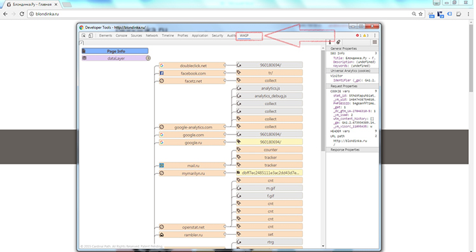476x252 pixels.
Task: Click the facebook.com node icon
Action: click(x=162, y=73)
